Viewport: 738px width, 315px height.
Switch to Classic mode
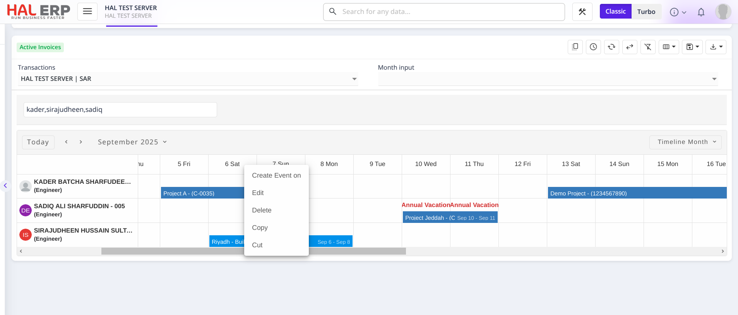point(615,12)
